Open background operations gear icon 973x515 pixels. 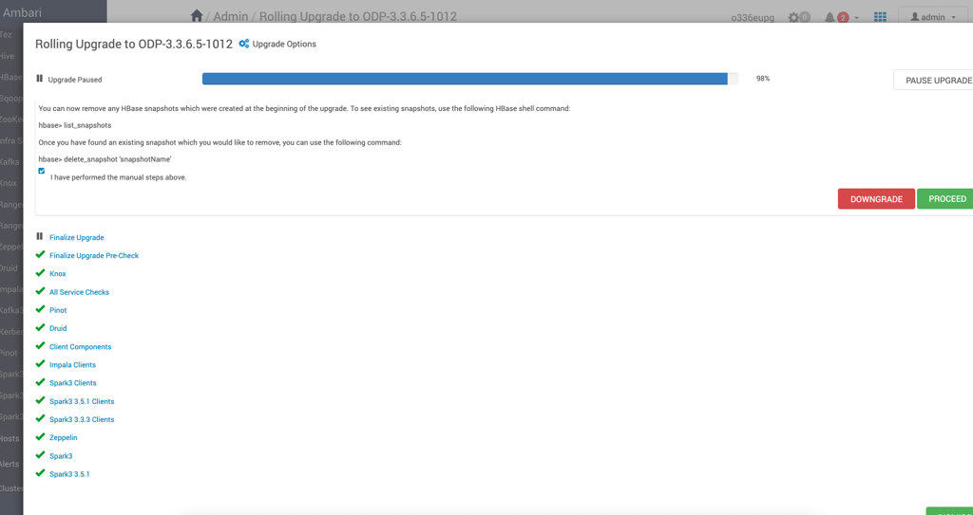[x=793, y=17]
